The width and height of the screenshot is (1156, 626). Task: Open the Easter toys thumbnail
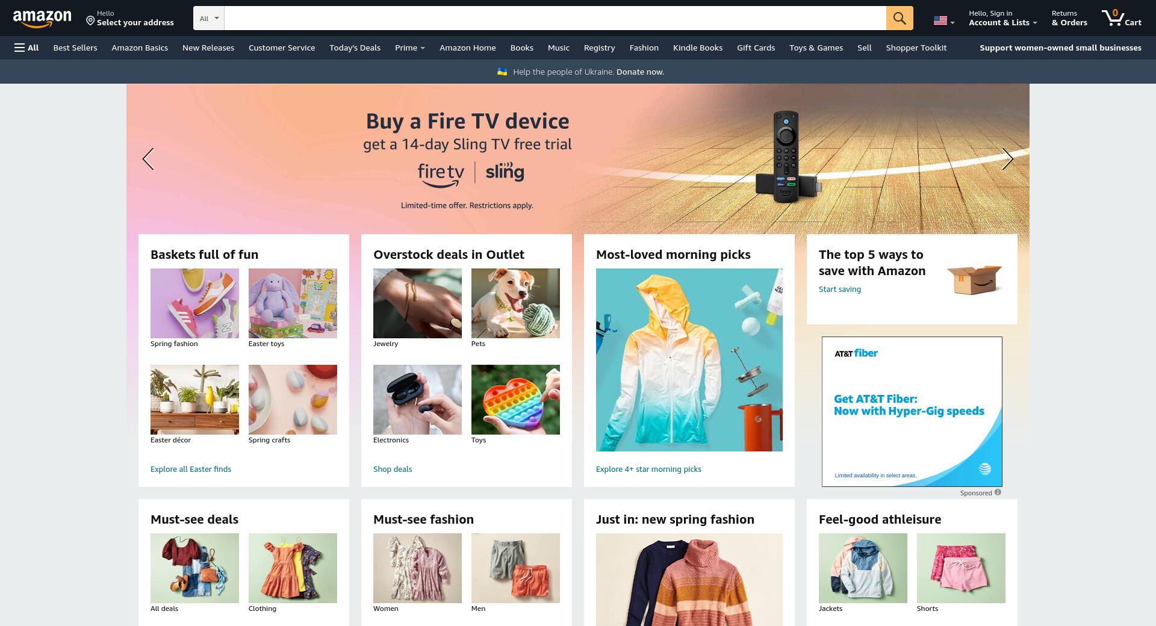coord(293,303)
